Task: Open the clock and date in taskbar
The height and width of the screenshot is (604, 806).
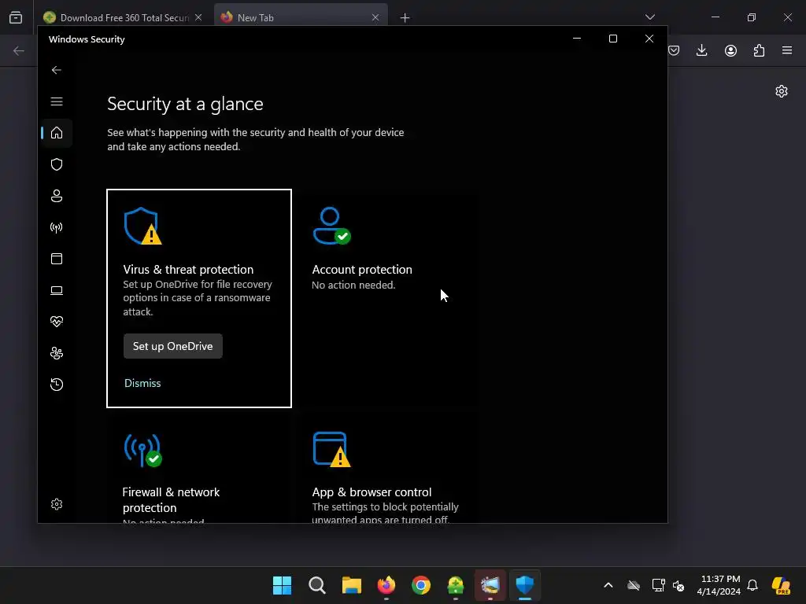Action: pyautogui.click(x=719, y=585)
